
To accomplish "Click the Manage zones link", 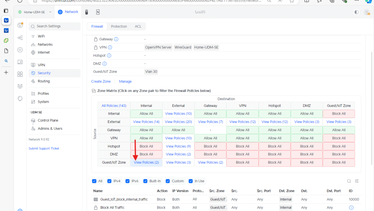I will 125,81.
